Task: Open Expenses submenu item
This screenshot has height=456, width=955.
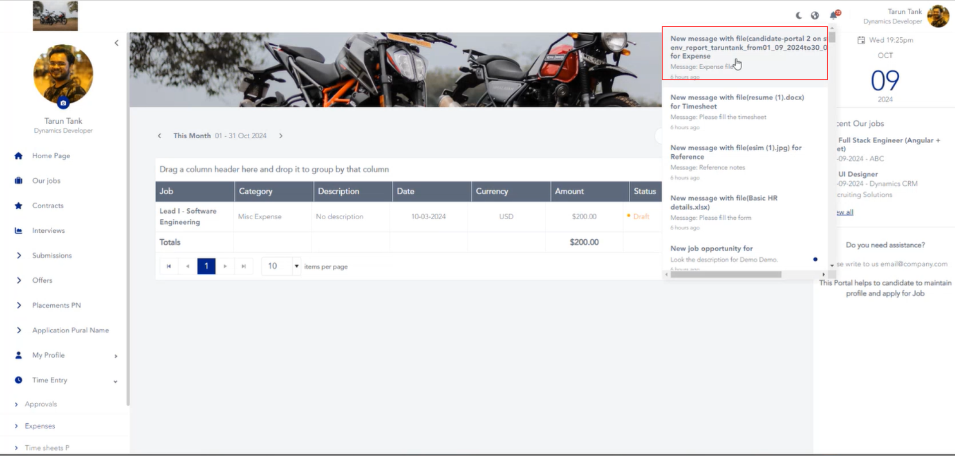Action: pyautogui.click(x=40, y=426)
